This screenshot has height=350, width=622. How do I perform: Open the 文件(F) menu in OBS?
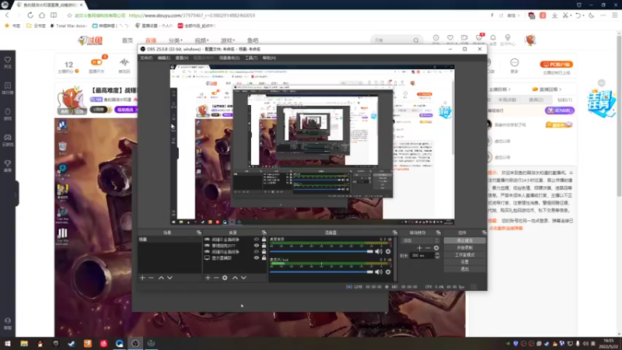(146, 58)
